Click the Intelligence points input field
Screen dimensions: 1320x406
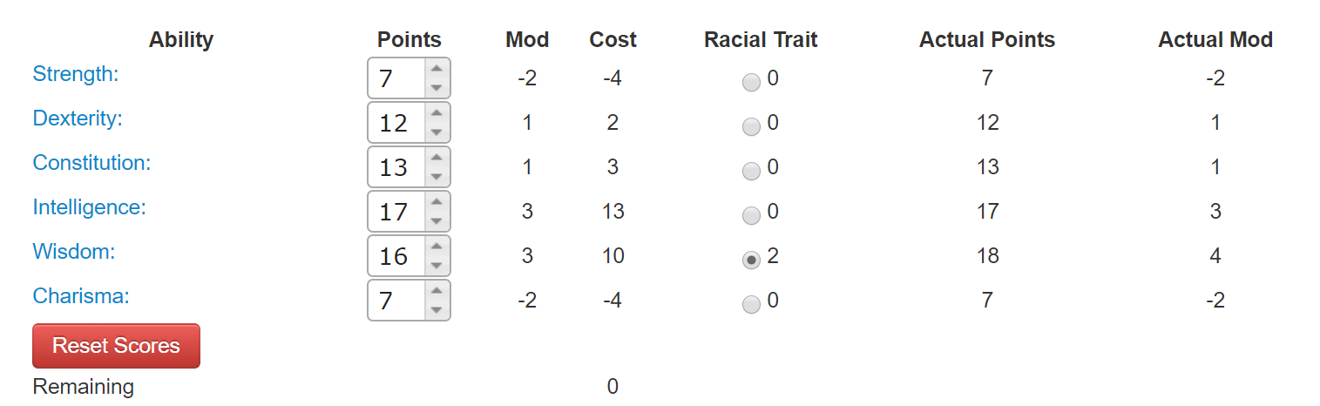pyautogui.click(x=396, y=212)
